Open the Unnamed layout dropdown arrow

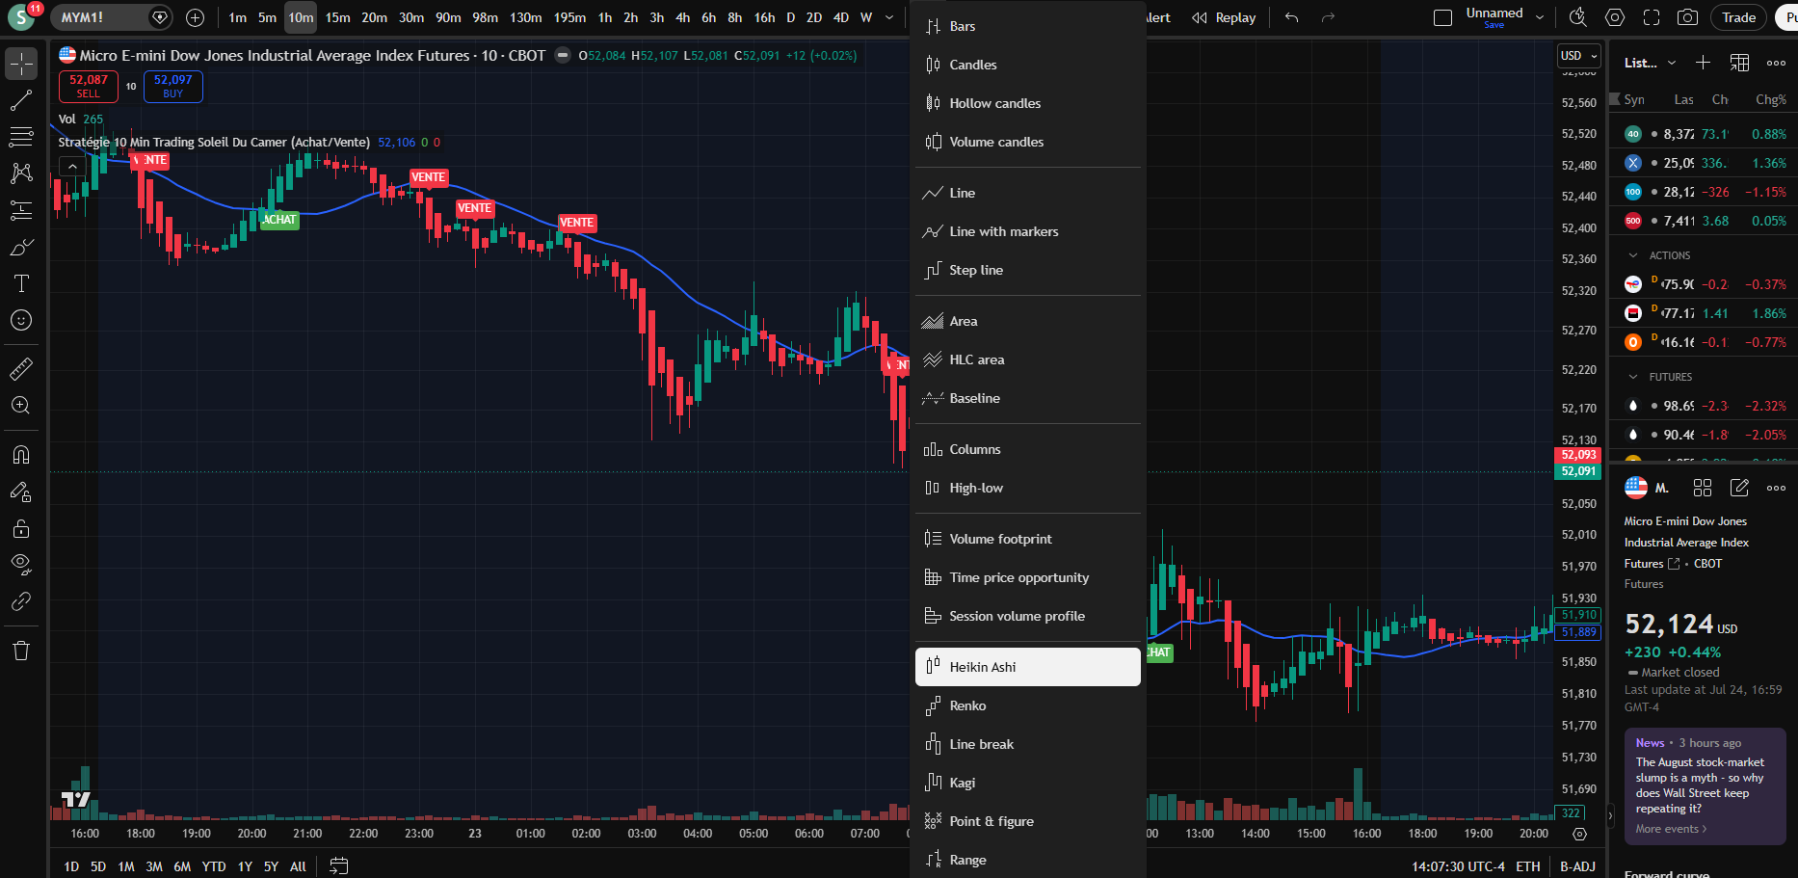(1540, 17)
